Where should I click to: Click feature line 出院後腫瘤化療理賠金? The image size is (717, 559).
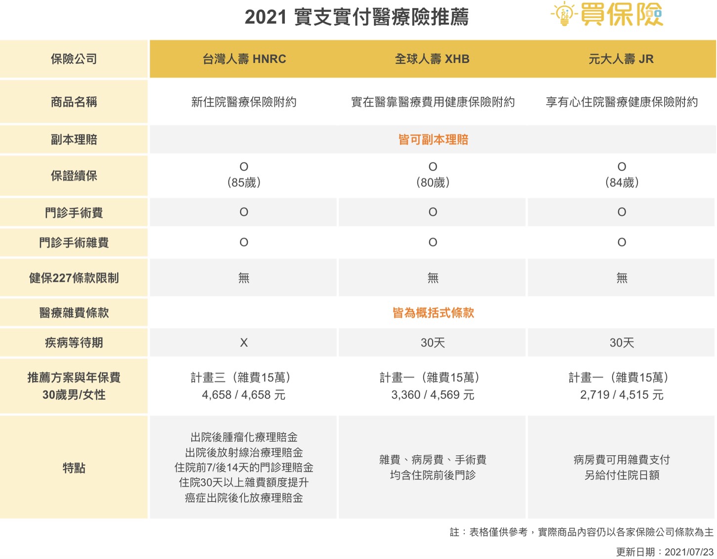click(x=244, y=437)
